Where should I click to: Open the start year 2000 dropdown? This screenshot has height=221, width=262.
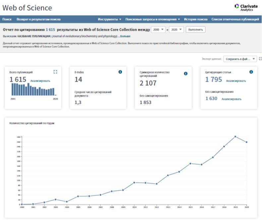158,29
